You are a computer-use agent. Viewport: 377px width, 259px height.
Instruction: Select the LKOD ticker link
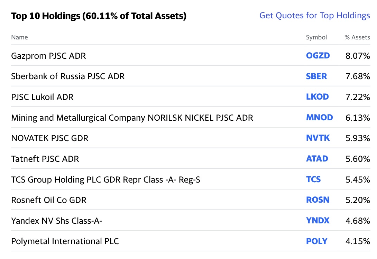pos(317,97)
